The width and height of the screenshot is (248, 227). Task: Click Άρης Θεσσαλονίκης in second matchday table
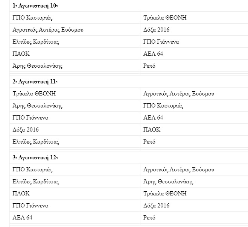click(38, 106)
